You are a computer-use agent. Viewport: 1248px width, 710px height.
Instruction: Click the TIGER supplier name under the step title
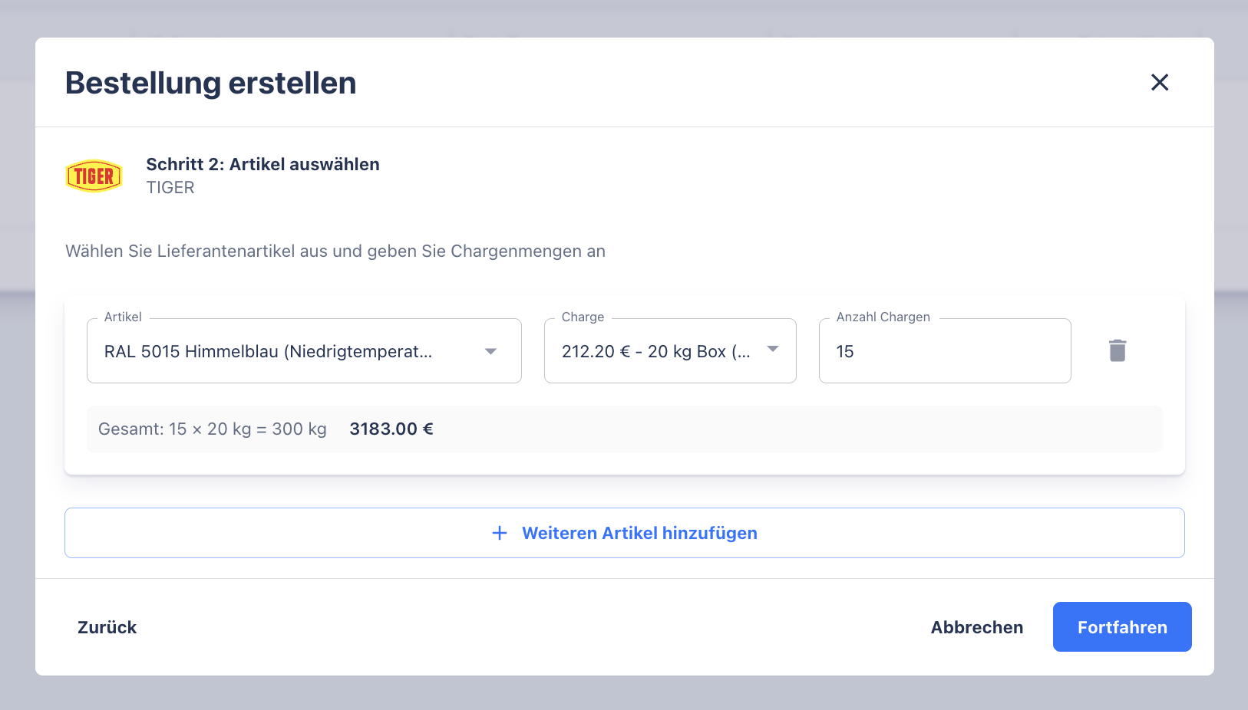[170, 188]
